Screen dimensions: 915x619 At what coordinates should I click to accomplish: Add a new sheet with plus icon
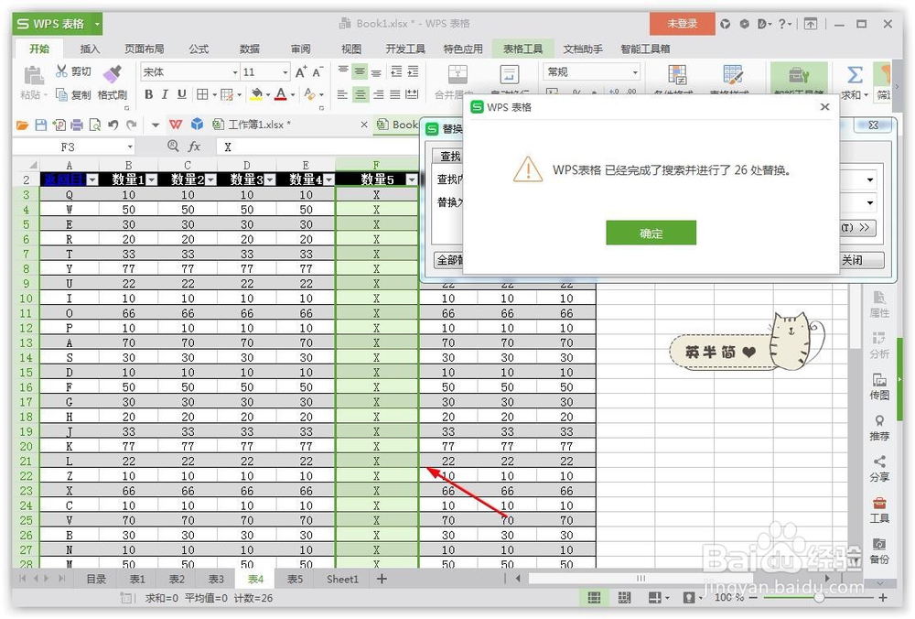(382, 579)
